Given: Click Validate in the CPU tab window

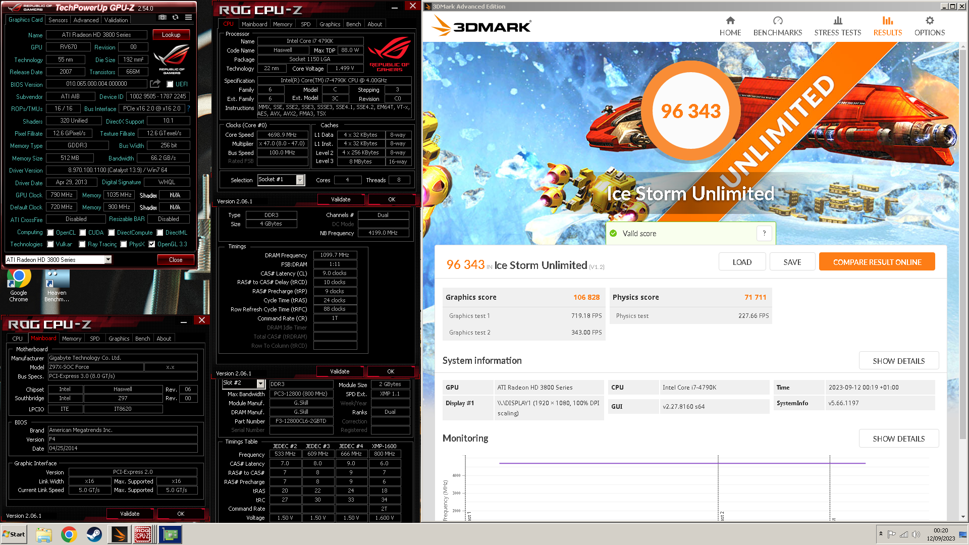Looking at the screenshot, I should (x=341, y=199).
